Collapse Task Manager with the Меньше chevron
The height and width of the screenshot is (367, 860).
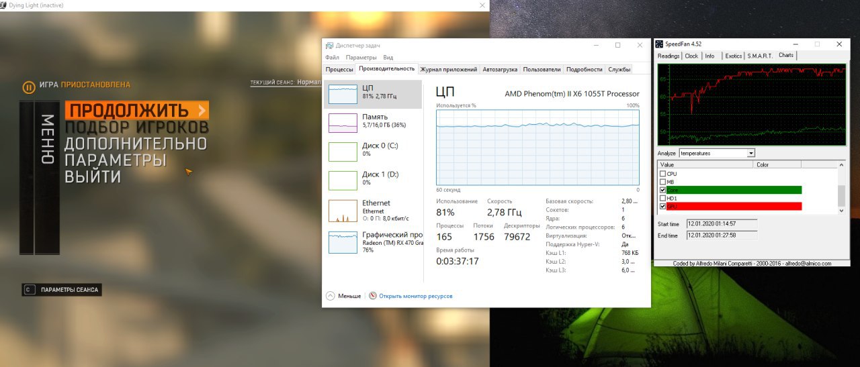click(330, 296)
